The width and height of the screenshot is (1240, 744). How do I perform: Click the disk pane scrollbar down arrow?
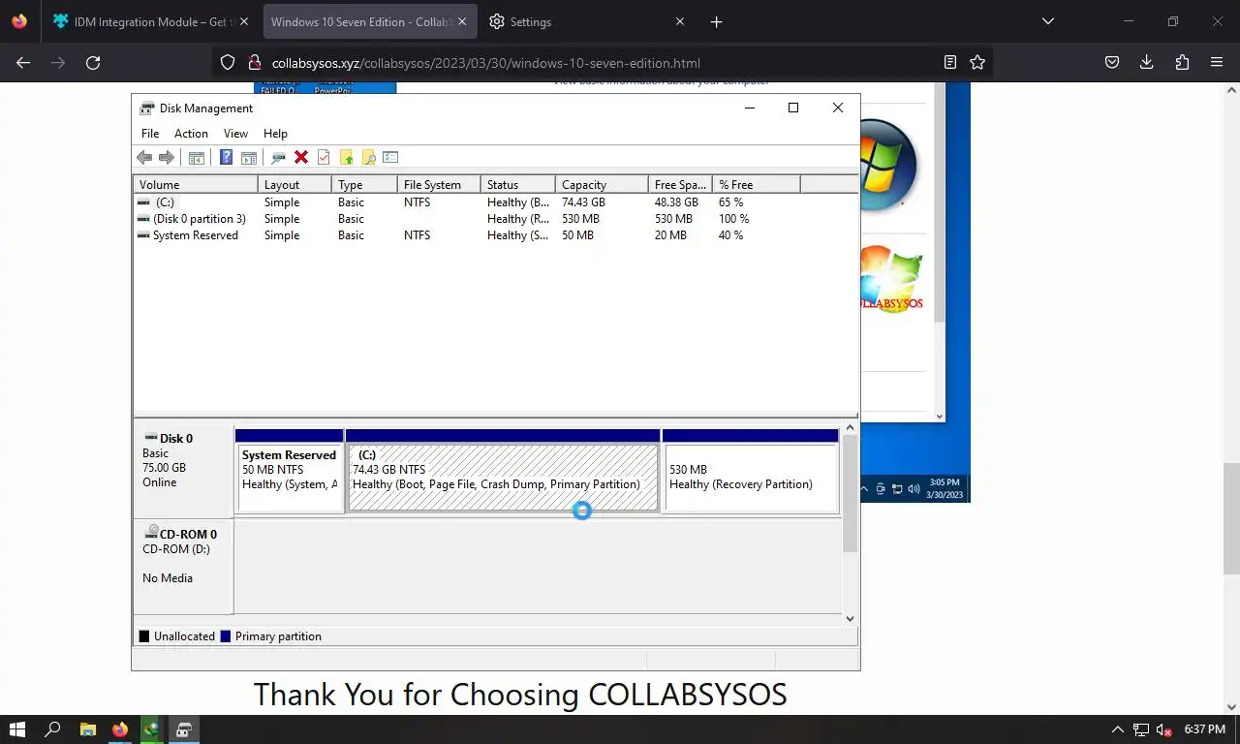(x=850, y=618)
